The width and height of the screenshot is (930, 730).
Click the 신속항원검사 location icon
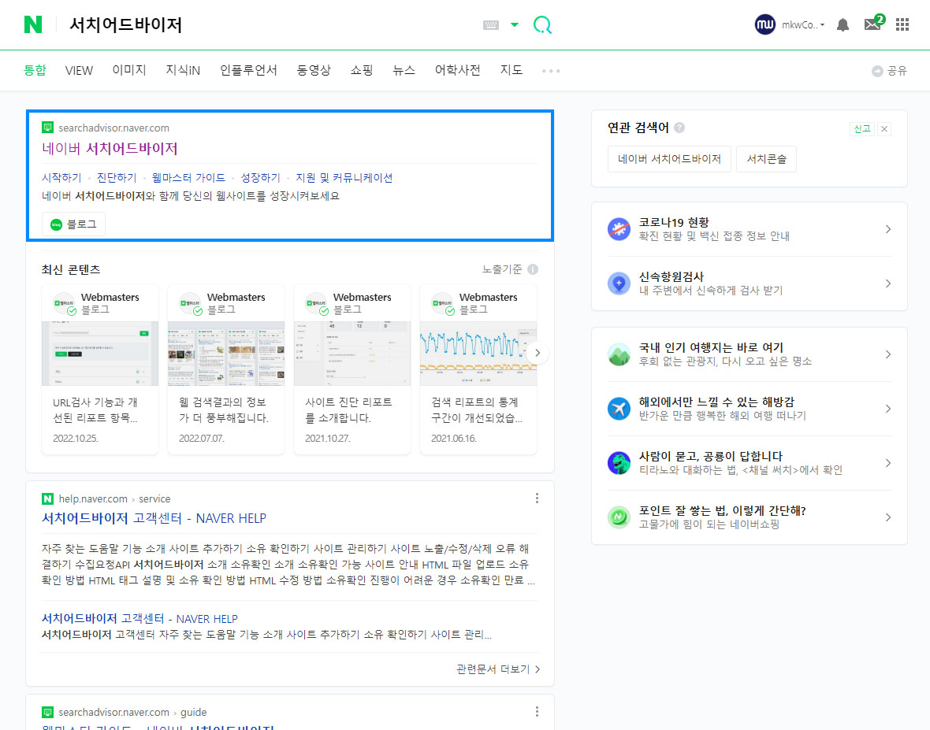coord(619,283)
